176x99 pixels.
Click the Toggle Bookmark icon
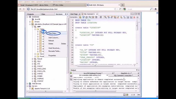[x=125, y=17]
